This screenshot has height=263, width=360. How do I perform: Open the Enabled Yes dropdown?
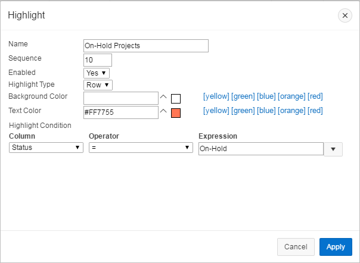pos(97,73)
